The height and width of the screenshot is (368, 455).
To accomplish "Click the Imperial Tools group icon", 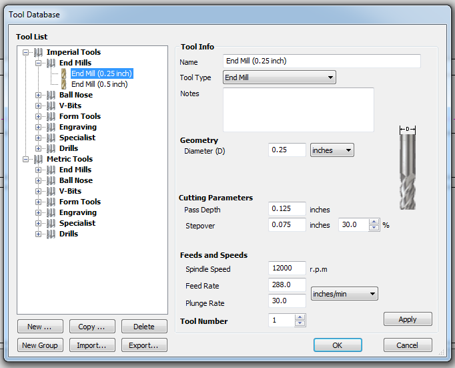I will click(38, 52).
